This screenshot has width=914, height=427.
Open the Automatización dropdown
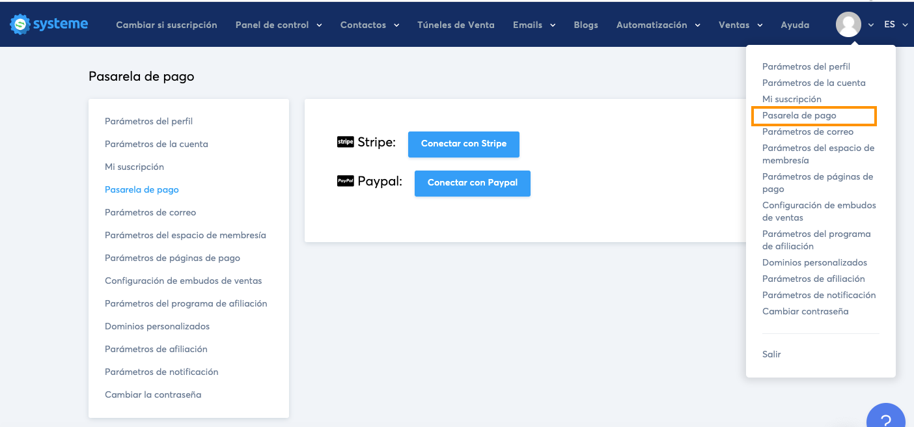point(658,25)
